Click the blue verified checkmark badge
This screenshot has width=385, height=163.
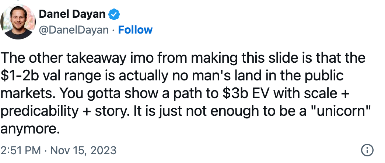click(114, 14)
